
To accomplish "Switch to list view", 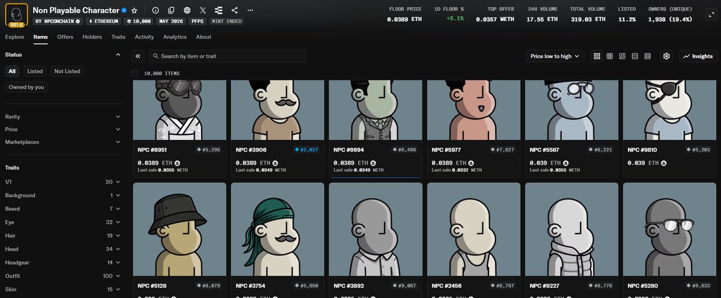I will click(x=635, y=56).
